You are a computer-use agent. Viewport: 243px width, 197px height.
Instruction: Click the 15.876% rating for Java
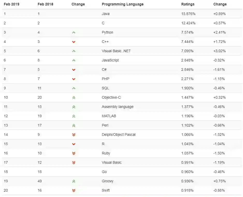click(188, 14)
